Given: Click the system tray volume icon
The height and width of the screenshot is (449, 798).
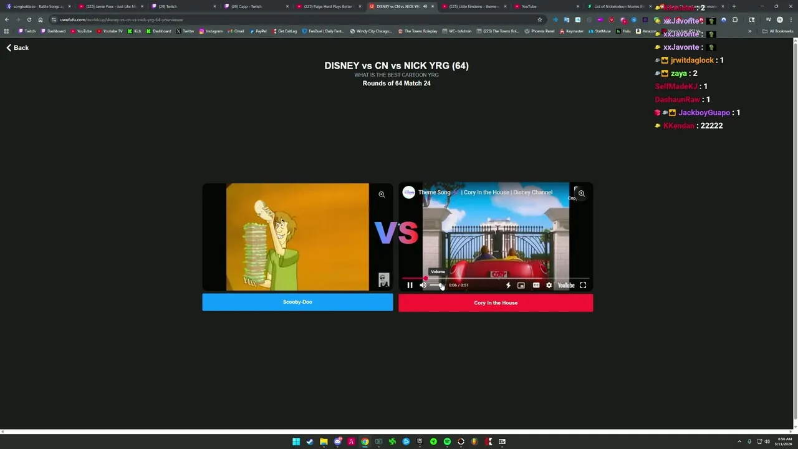Looking at the screenshot, I should tap(767, 442).
